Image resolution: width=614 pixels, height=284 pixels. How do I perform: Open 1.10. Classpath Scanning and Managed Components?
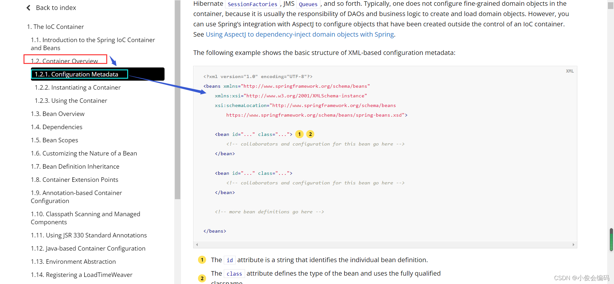click(86, 218)
